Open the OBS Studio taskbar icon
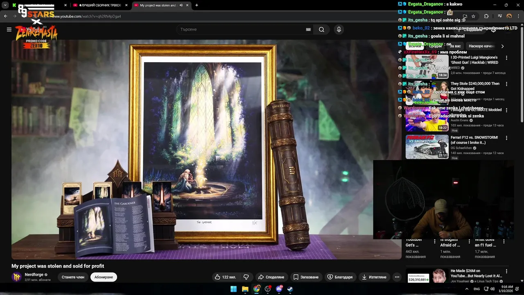 pyautogui.click(x=268, y=289)
